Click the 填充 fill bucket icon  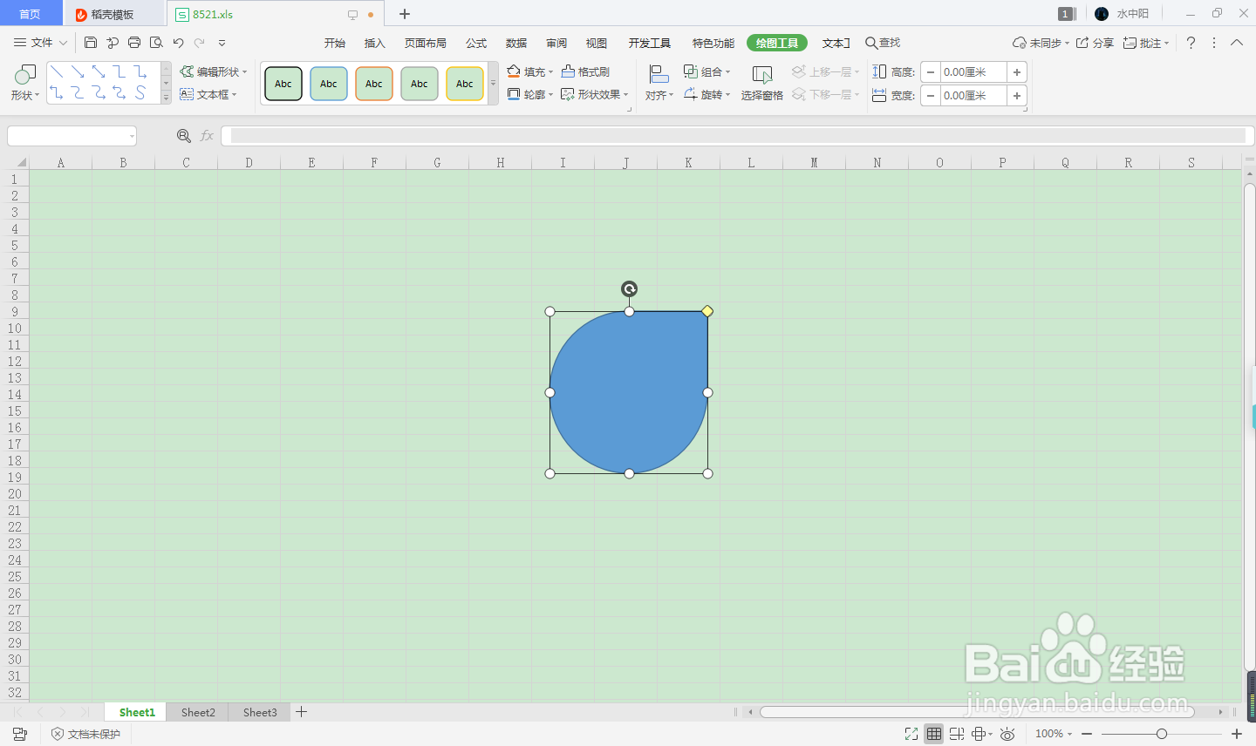click(x=514, y=71)
